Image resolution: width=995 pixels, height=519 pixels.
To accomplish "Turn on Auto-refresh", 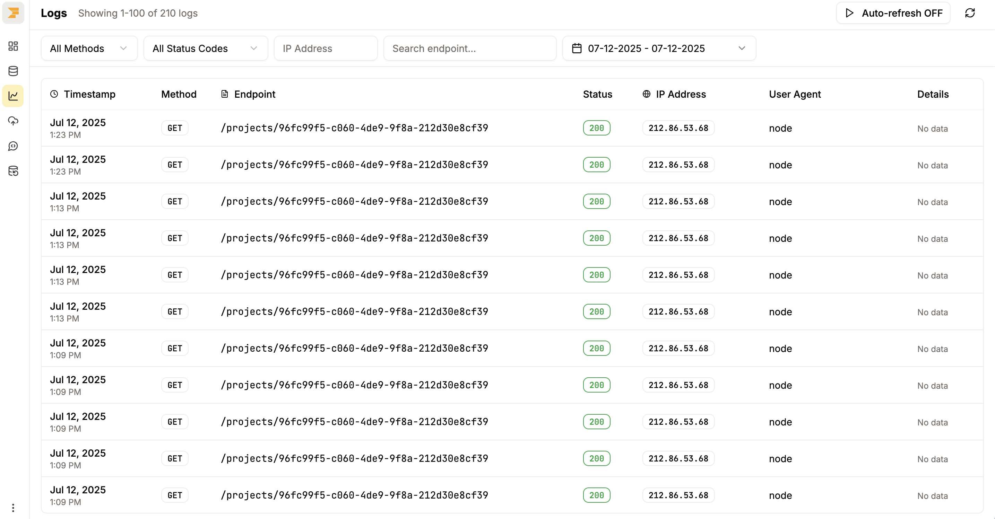I will point(893,13).
